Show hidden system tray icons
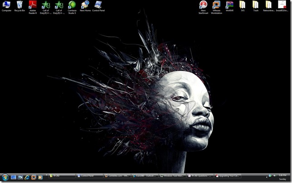Screen dimensions: 292x183 click(267, 177)
